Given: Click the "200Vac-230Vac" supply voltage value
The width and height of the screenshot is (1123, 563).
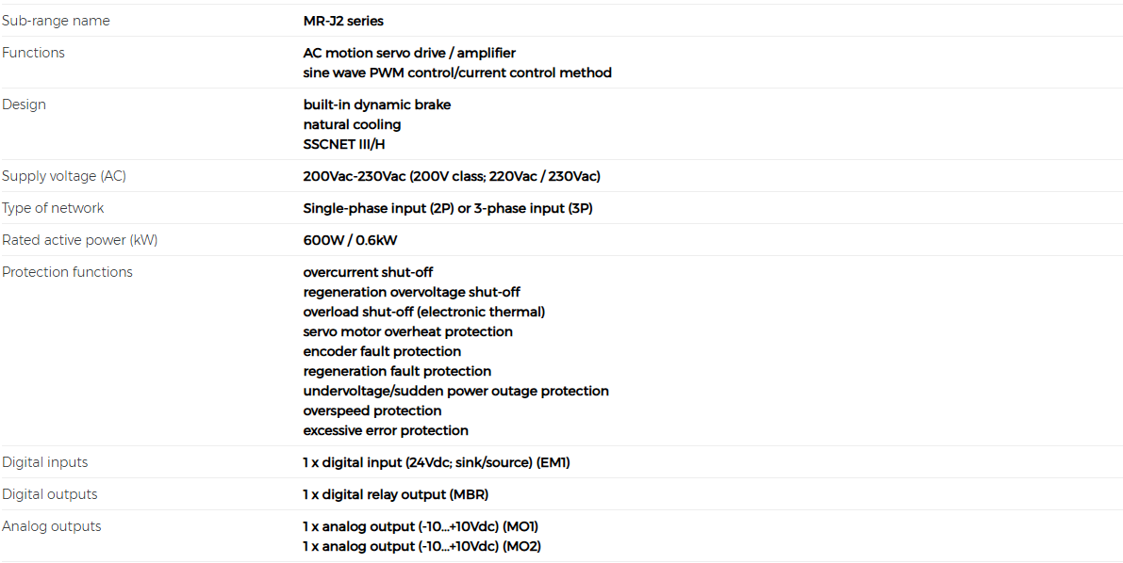Looking at the screenshot, I should [x=452, y=176].
